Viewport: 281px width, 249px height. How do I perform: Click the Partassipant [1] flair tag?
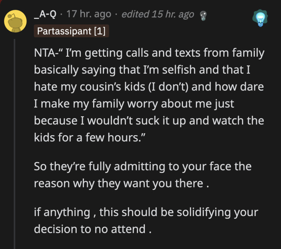click(71, 31)
